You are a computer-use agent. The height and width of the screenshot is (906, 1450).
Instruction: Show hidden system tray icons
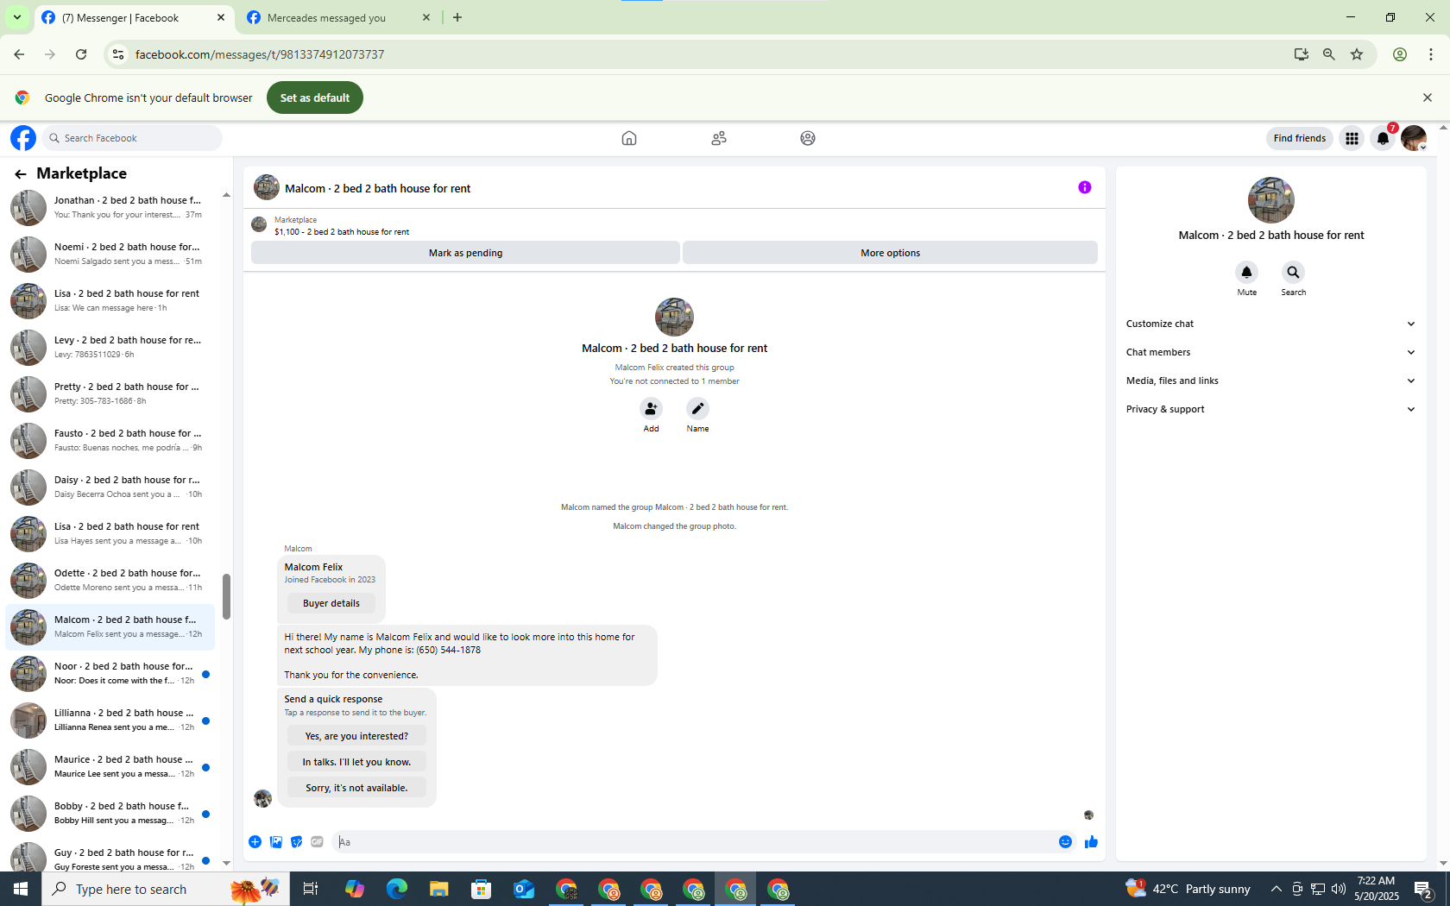tap(1276, 889)
